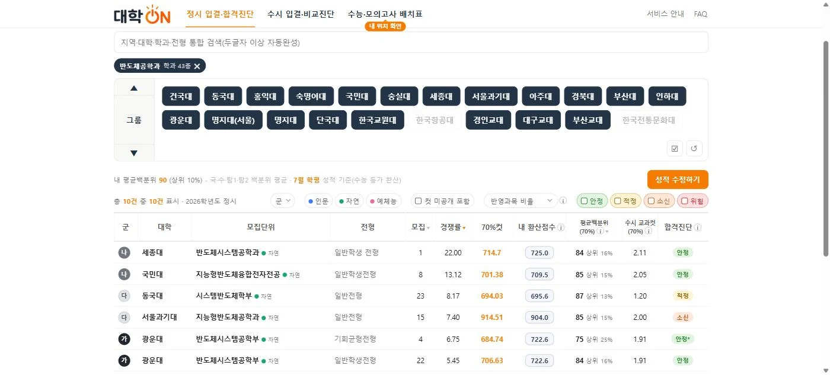Click the 내 위치 확인 badge

tap(385, 26)
